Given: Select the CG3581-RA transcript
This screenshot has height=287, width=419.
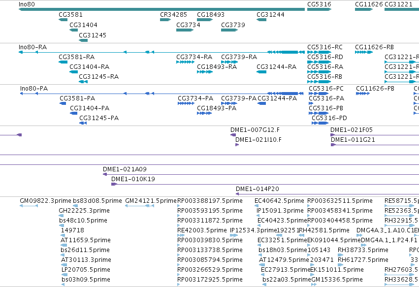Looking at the screenshot, I should pos(63,62).
